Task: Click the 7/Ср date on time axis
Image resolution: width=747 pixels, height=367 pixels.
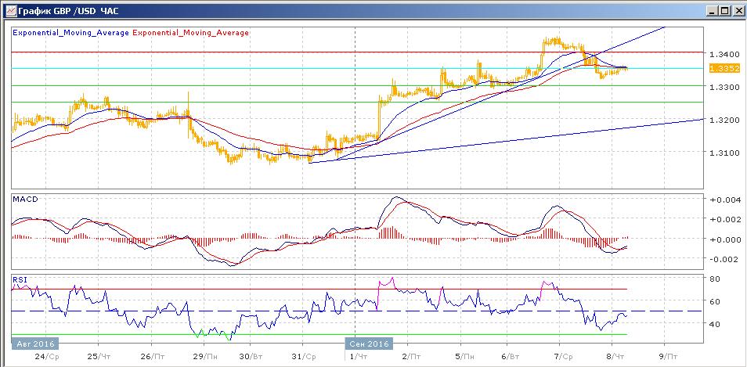Action: (x=561, y=354)
